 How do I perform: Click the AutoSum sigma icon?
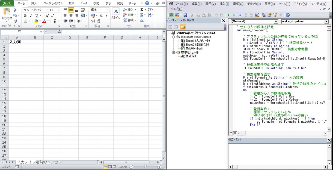142,10
